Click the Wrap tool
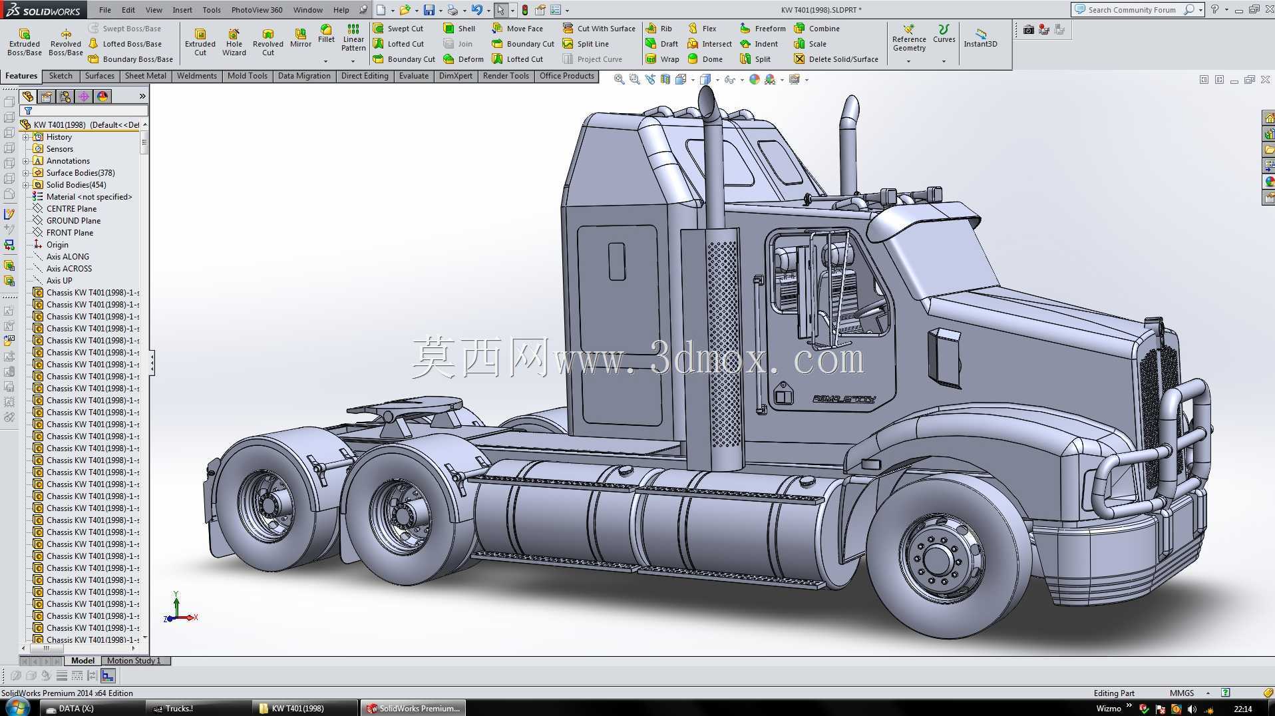Viewport: 1275px width, 716px height. coord(662,59)
